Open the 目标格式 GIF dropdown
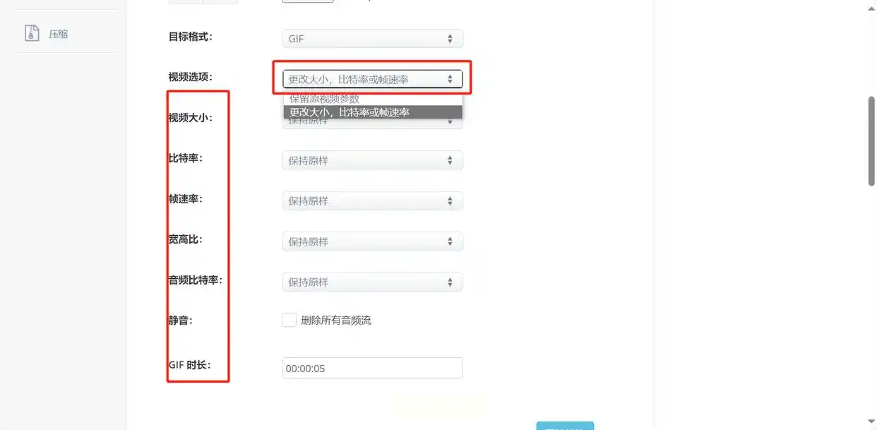The height and width of the screenshot is (430, 877). click(372, 39)
